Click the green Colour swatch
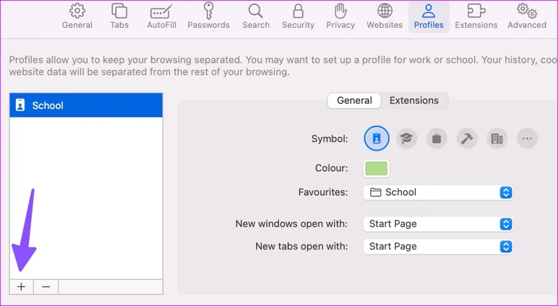Viewport: 558px width, 306px height. click(x=377, y=169)
